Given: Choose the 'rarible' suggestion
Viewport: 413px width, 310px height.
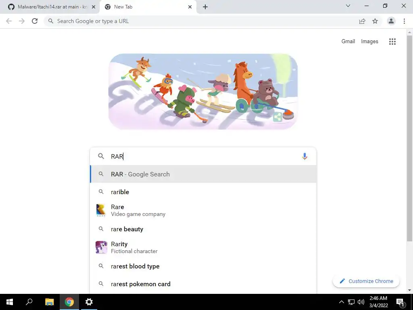Looking at the screenshot, I should point(203,192).
